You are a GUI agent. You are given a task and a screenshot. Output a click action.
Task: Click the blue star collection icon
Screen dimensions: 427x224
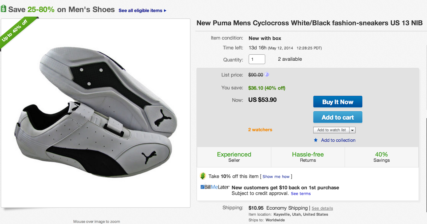316,140
